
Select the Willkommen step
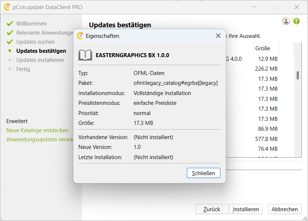(x=31, y=24)
